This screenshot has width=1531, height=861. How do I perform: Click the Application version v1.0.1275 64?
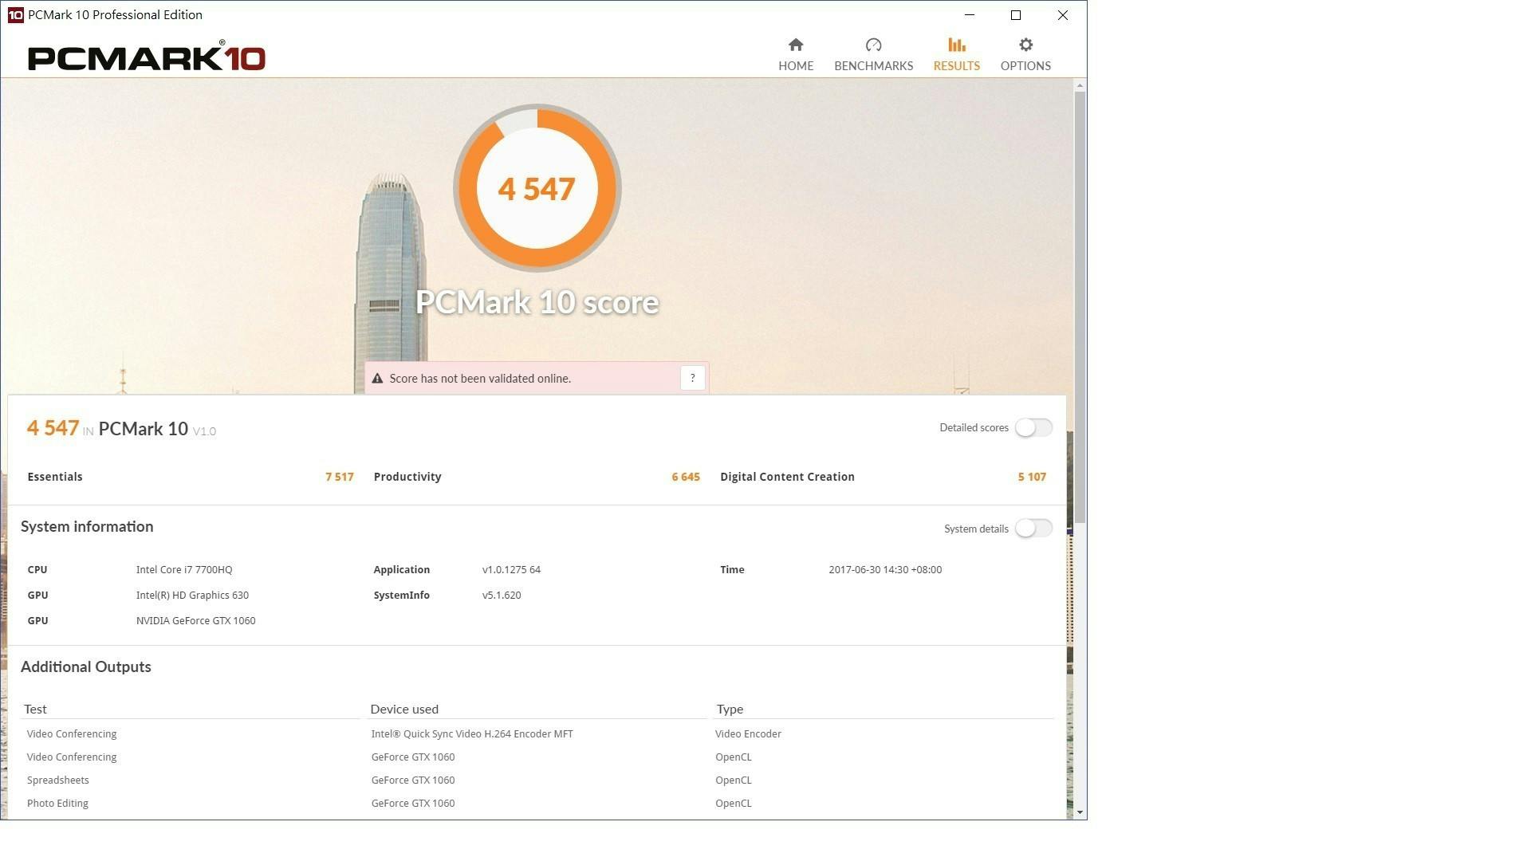[x=511, y=570]
